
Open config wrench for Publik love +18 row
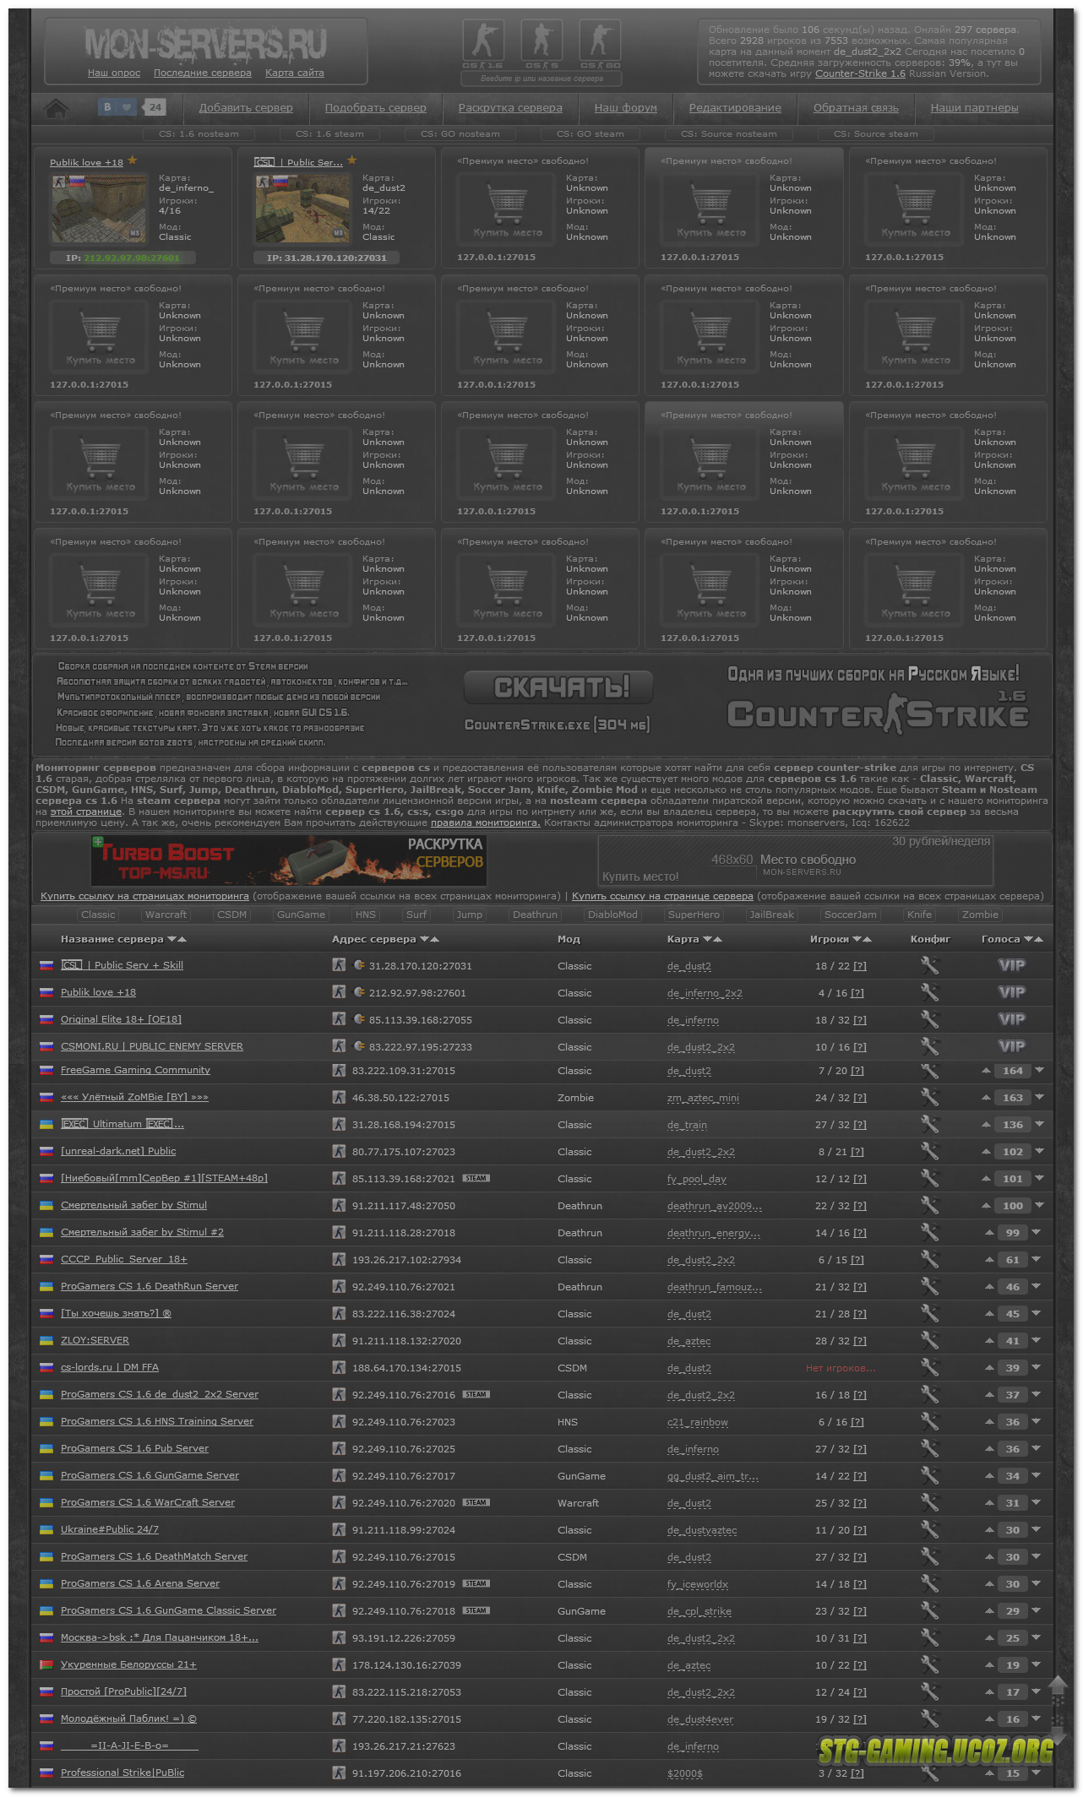(929, 992)
